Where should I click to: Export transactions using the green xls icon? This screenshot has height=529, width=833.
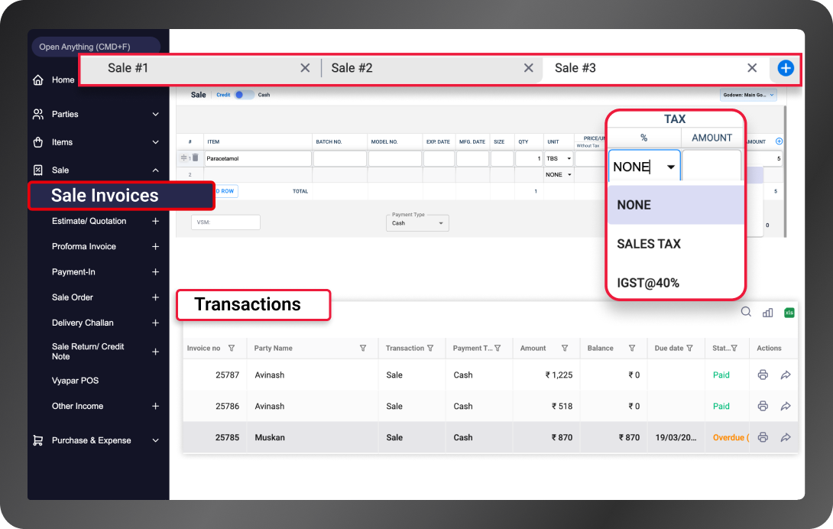[789, 312]
